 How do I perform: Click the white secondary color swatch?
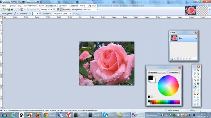(154, 81)
